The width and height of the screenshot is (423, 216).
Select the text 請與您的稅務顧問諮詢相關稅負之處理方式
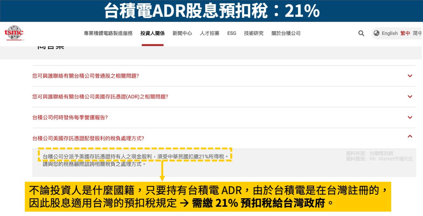coord(95,164)
